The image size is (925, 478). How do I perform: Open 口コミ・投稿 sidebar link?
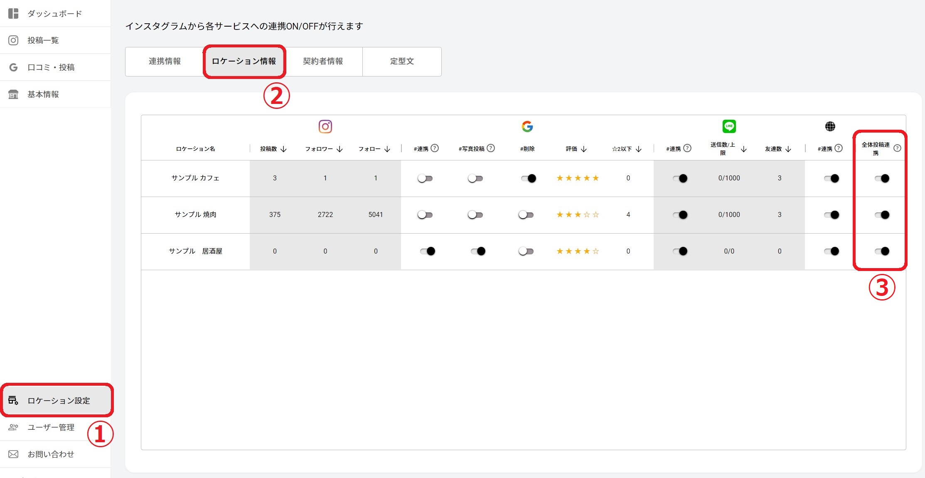pos(51,67)
